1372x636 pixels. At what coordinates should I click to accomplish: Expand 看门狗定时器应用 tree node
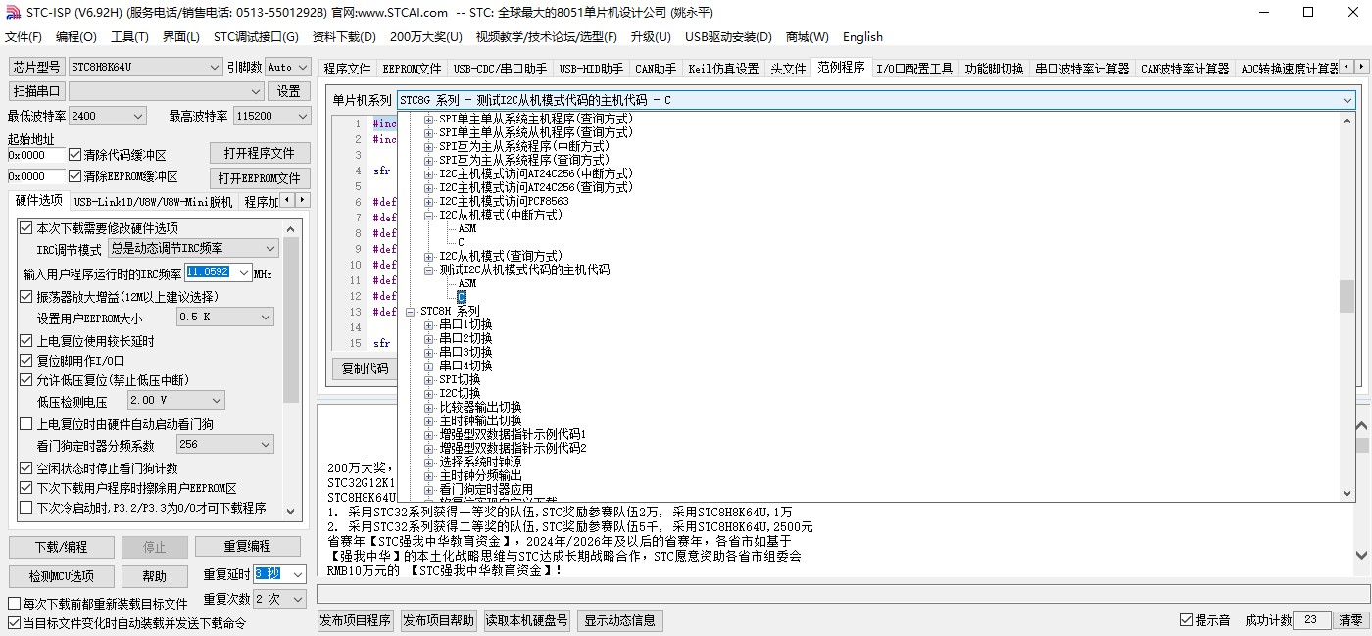(x=428, y=489)
